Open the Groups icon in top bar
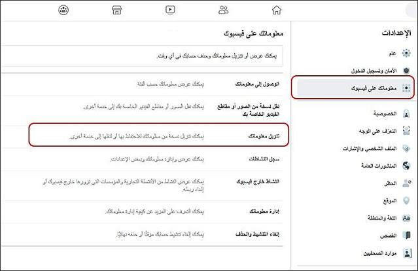 63,10
